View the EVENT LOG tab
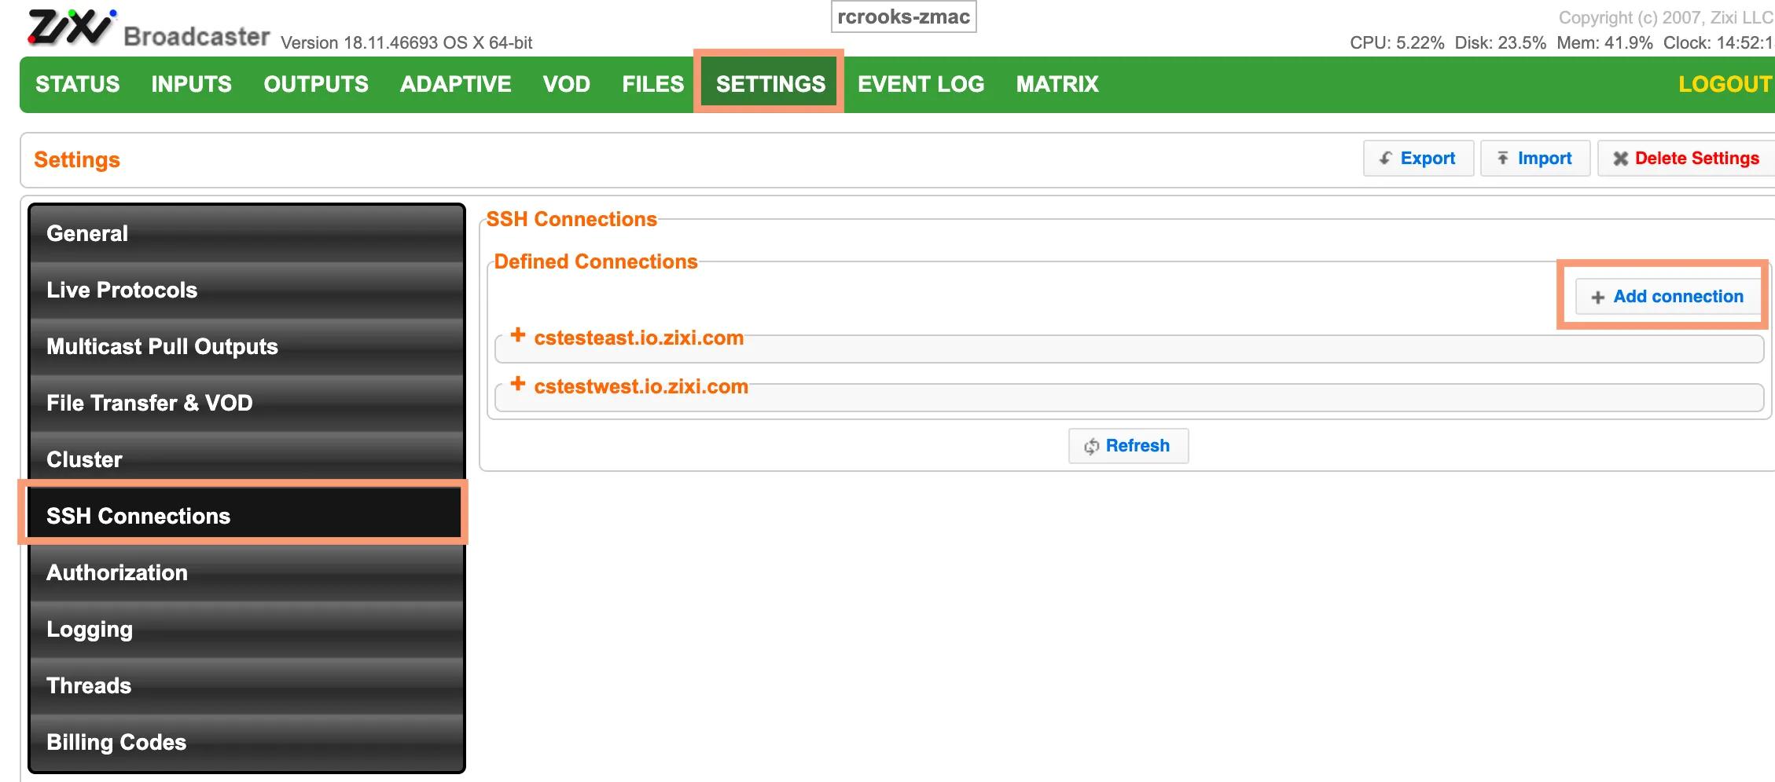 (921, 84)
